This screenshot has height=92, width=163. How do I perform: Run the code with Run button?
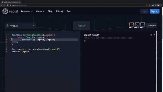pos(81,26)
